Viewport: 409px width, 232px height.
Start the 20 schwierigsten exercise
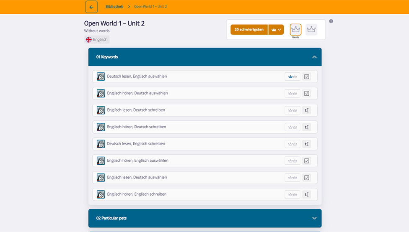(x=249, y=30)
